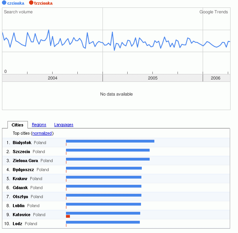The image size is (238, 233).
Task: Click the blue bar for Lodz
Action: coord(103,222)
